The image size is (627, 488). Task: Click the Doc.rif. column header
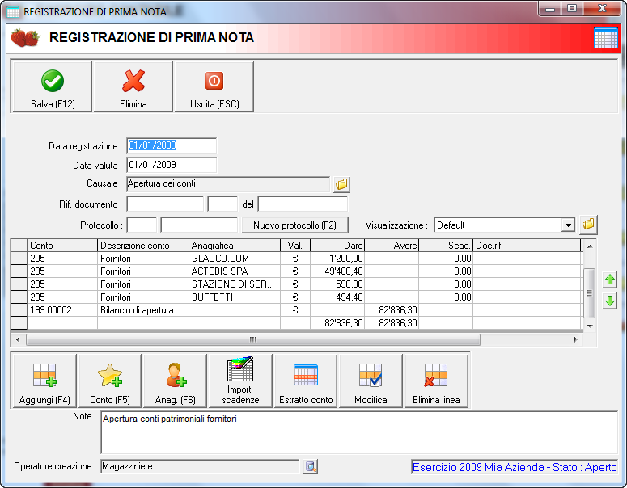(x=527, y=246)
